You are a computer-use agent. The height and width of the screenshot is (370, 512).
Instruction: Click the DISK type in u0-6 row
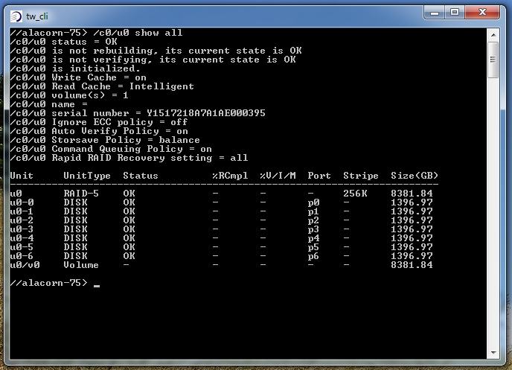pos(75,256)
